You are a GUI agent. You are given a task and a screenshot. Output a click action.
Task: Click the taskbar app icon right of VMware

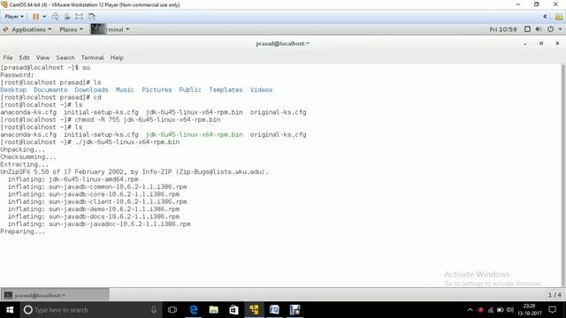[x=274, y=310]
